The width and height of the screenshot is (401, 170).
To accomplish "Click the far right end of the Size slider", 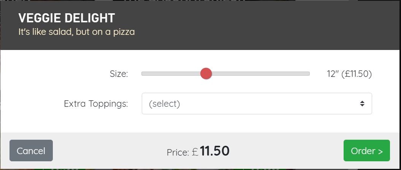I will pos(308,73).
